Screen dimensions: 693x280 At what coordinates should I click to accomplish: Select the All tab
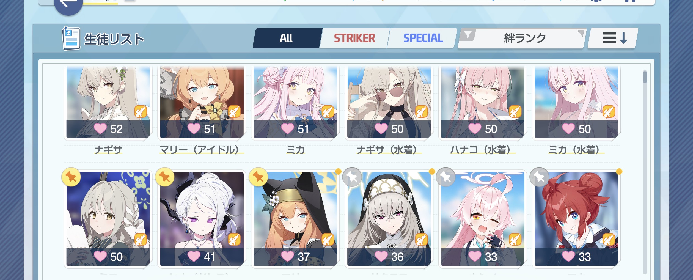[x=286, y=38]
